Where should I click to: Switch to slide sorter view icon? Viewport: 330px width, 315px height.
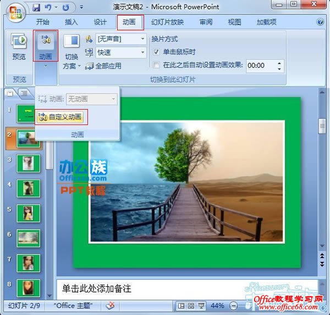coord(193,306)
